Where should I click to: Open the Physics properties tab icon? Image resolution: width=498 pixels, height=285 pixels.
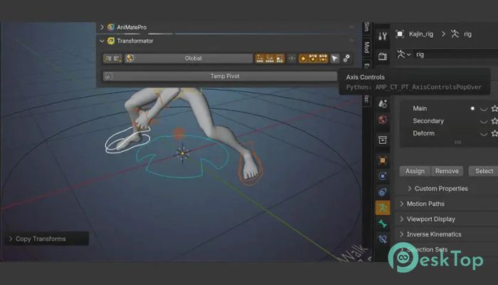(383, 176)
